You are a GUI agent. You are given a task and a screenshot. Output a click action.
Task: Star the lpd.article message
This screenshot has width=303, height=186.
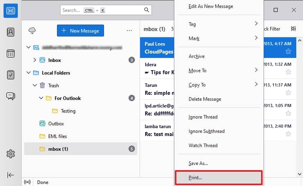pyautogui.click(x=288, y=113)
